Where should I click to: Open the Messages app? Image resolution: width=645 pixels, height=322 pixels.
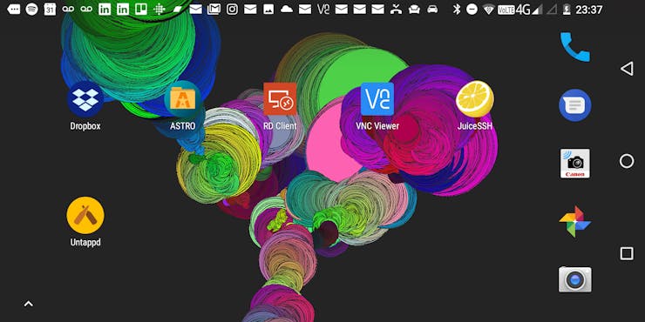tap(575, 105)
